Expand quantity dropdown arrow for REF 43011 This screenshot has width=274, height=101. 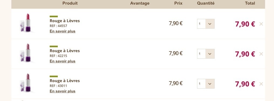[x=210, y=84]
